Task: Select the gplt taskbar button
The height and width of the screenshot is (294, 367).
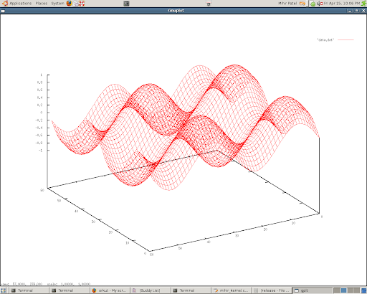Action: tap(313, 290)
